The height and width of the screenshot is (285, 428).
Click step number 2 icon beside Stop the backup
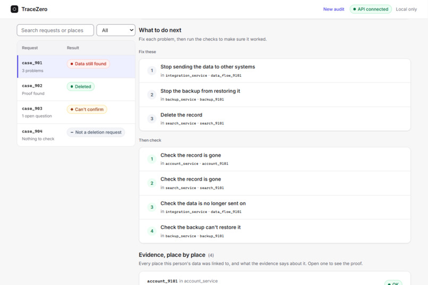[152, 95]
